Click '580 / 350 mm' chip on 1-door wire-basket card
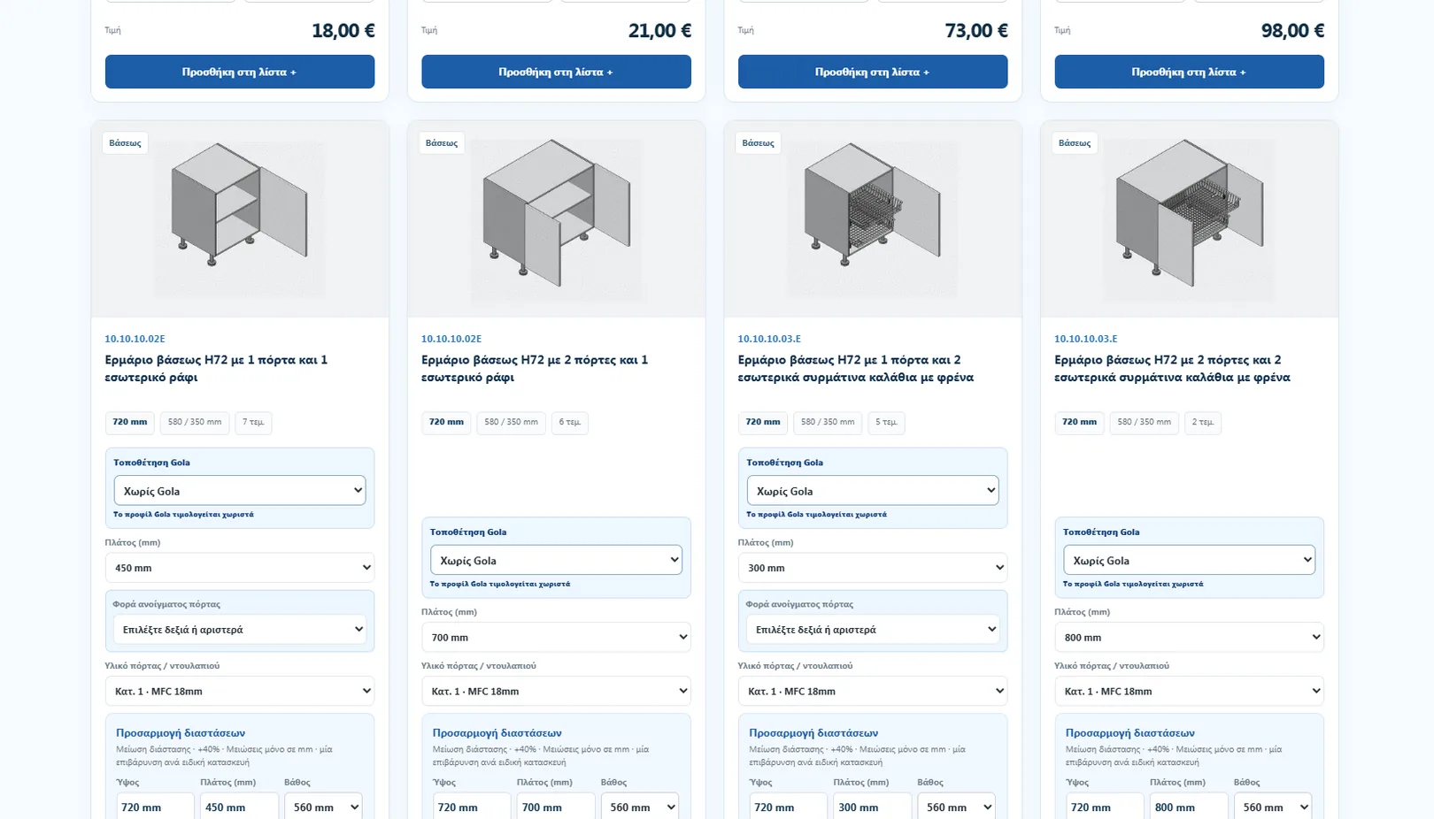 click(x=828, y=422)
